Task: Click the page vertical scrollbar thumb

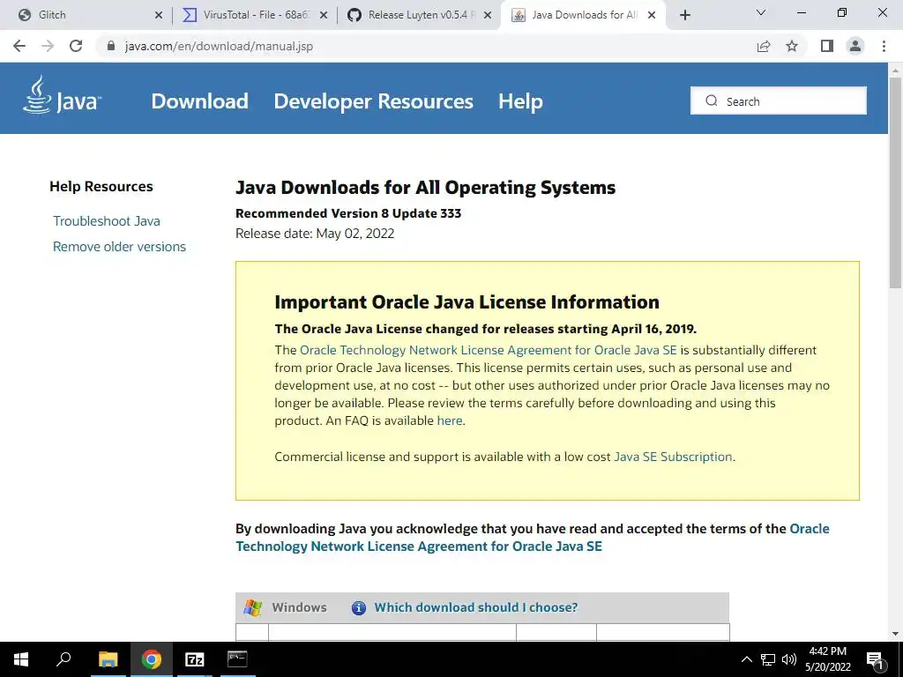Action: tap(895, 182)
